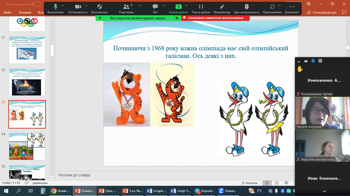Minimize Zoom video panel with dash icon
The image size is (350, 196).
[x=298, y=61]
